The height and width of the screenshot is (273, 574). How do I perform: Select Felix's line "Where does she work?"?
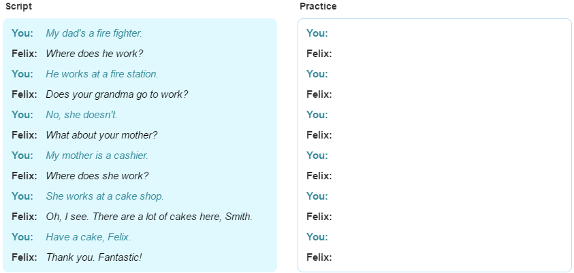point(97,176)
